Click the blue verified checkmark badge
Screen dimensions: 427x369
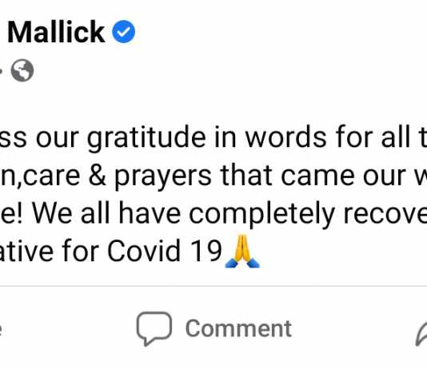point(124,31)
